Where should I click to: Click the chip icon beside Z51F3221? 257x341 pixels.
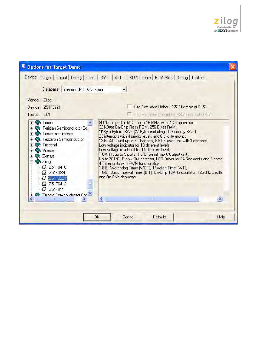pos(44,178)
